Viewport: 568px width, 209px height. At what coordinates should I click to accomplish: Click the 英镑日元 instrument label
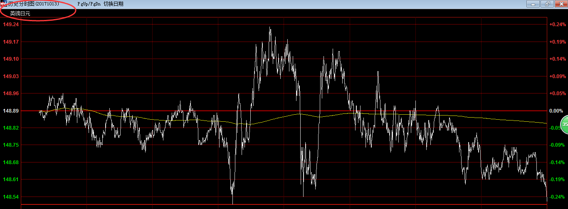click(x=20, y=14)
